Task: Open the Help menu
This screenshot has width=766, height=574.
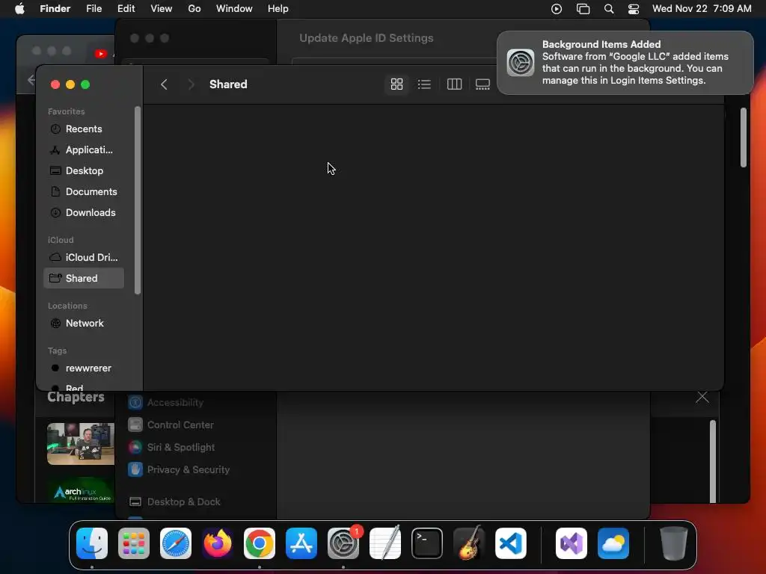Action: [x=278, y=9]
